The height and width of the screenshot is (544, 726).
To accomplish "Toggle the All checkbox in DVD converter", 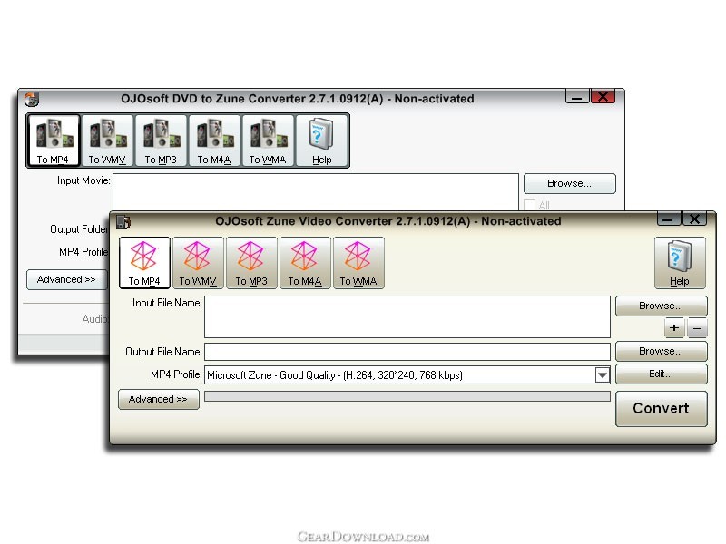I will click(x=529, y=205).
